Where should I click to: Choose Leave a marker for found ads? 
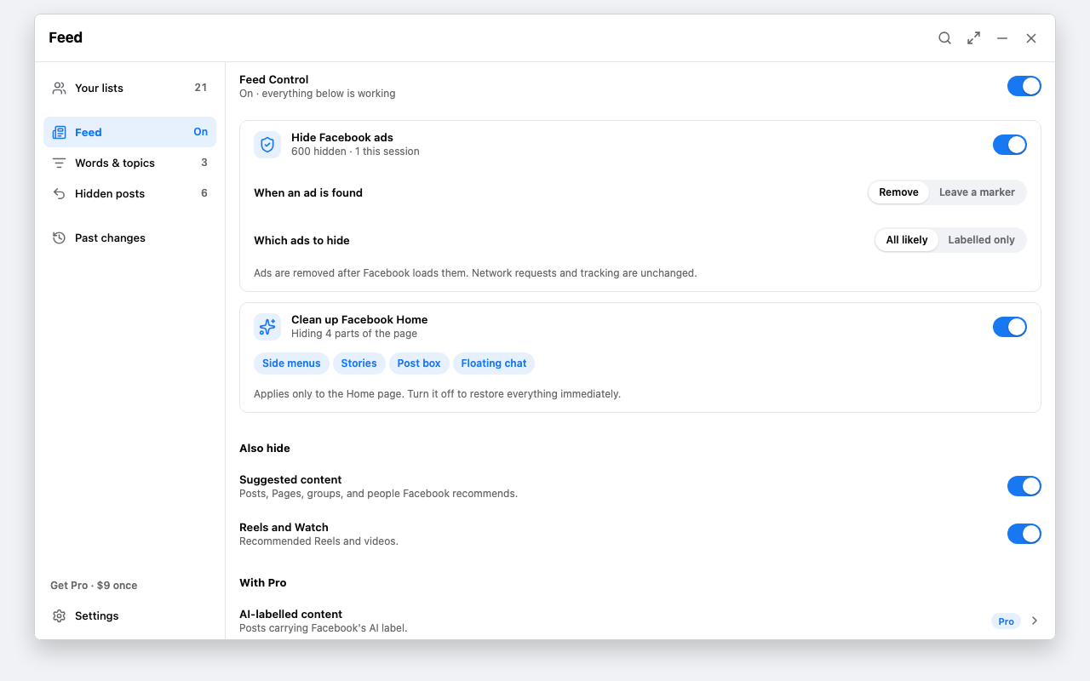click(977, 192)
